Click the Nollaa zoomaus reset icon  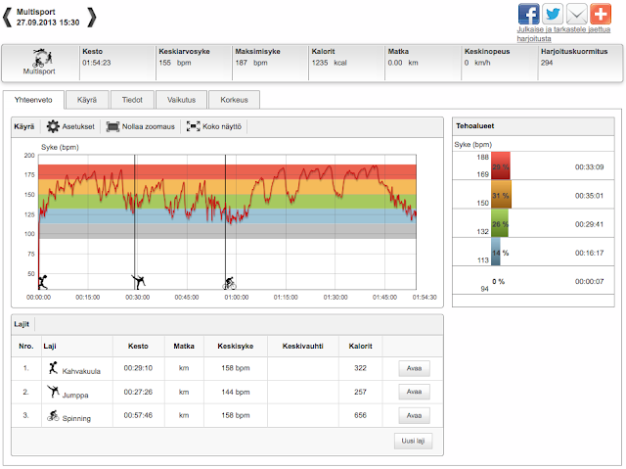point(112,126)
